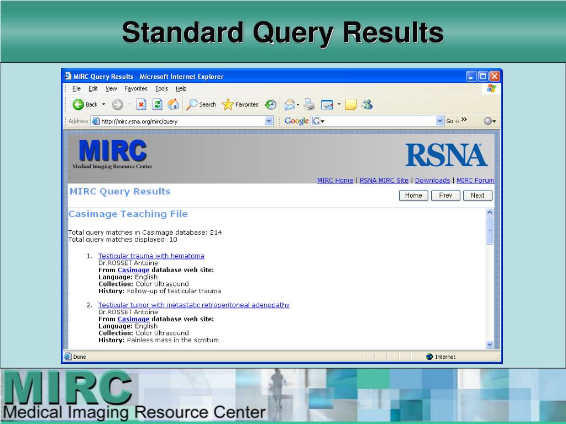The width and height of the screenshot is (566, 424).
Task: Click the Prev results button
Action: tap(446, 195)
